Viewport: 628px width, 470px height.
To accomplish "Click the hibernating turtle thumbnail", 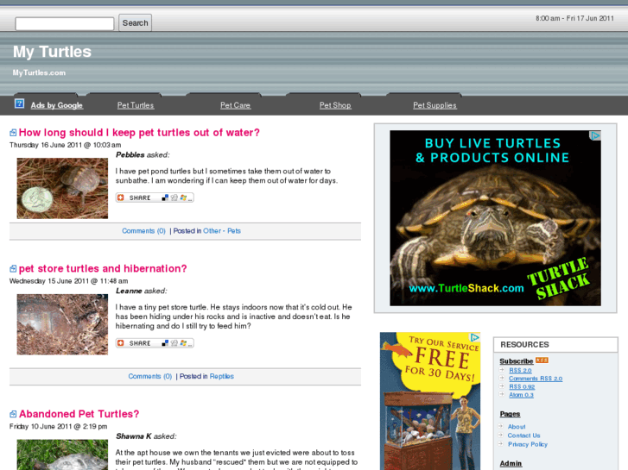I will pyautogui.click(x=62, y=324).
